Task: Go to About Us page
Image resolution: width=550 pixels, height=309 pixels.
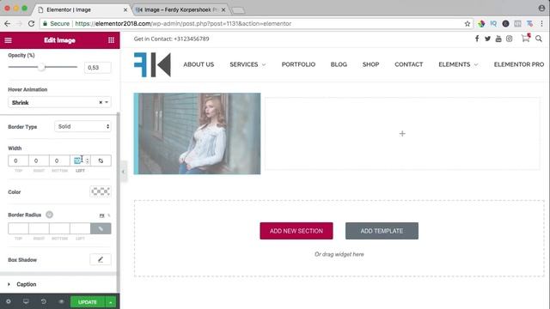Action: (199, 64)
